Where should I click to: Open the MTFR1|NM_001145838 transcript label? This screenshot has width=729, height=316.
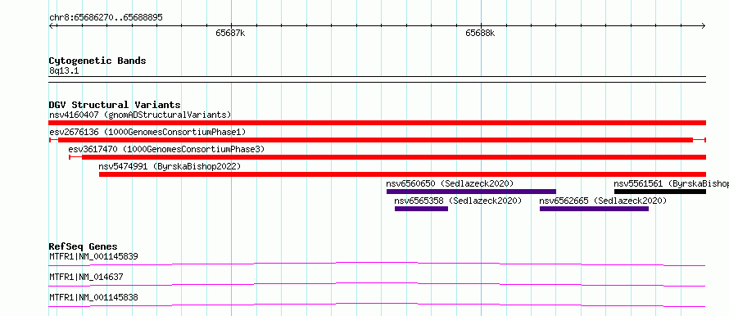click(x=93, y=297)
